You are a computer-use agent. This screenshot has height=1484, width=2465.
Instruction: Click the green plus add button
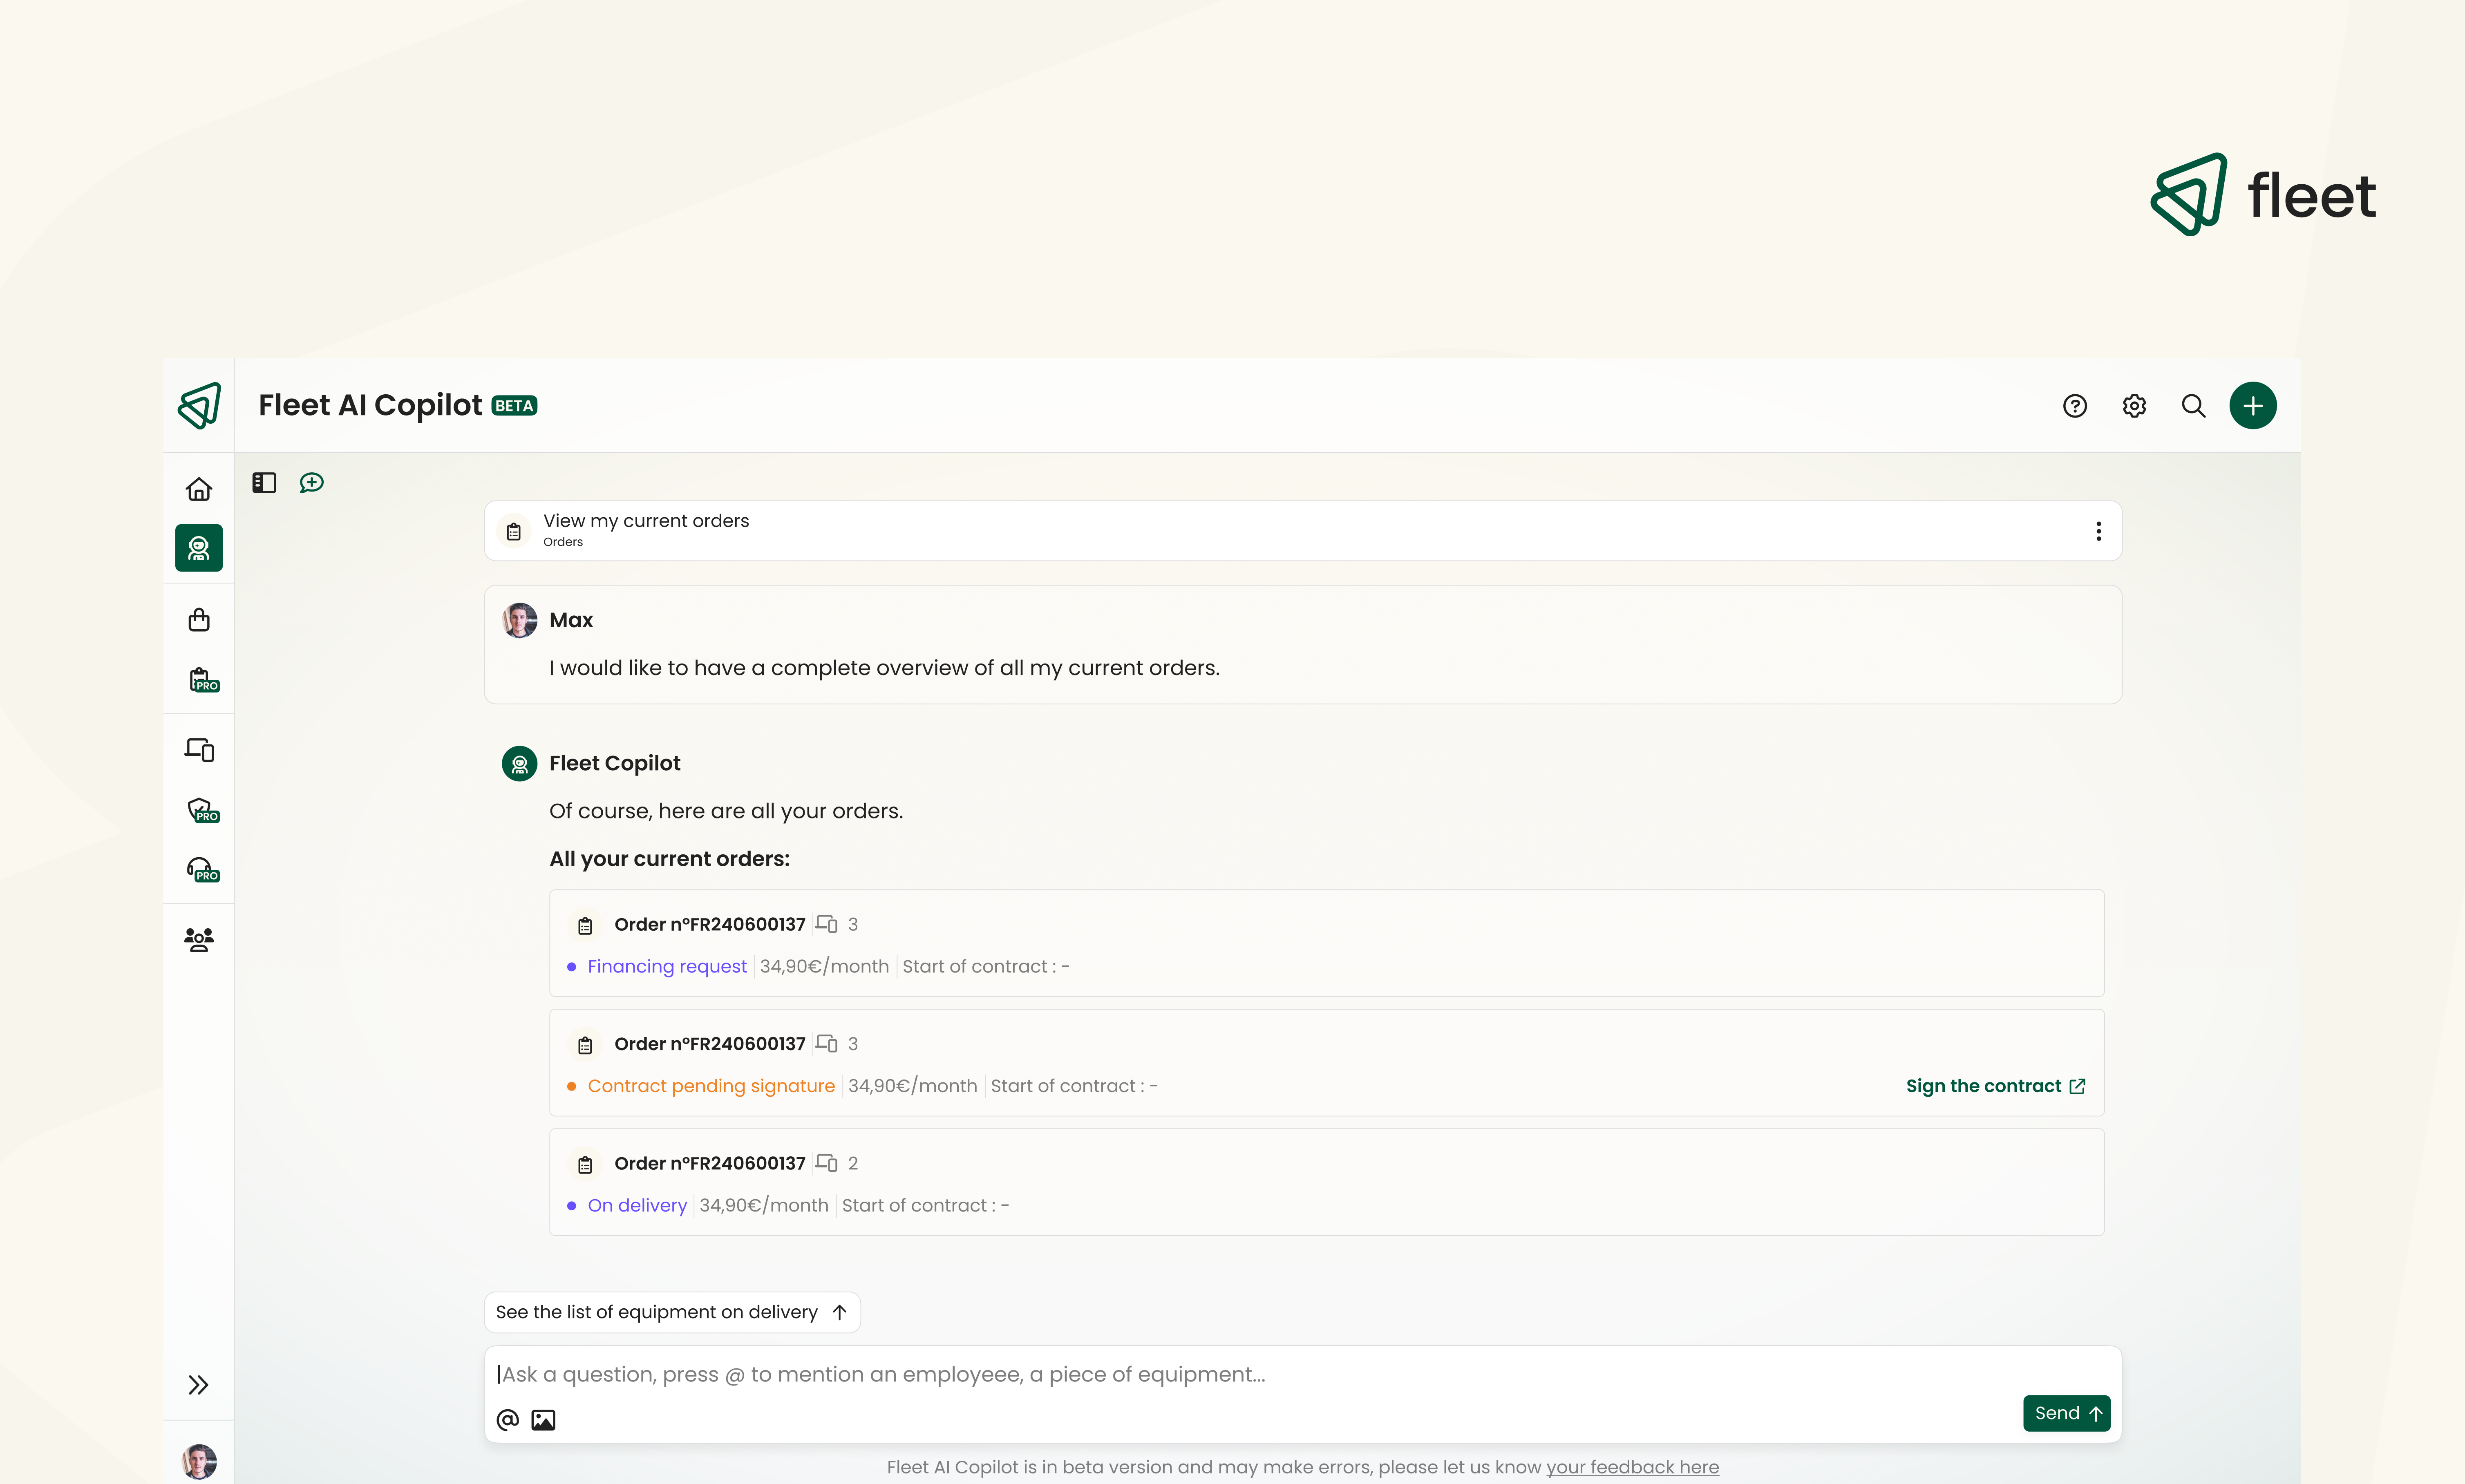pyautogui.click(x=2252, y=406)
